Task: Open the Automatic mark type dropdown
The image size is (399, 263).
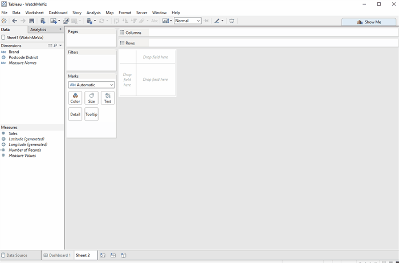Action: pos(91,85)
